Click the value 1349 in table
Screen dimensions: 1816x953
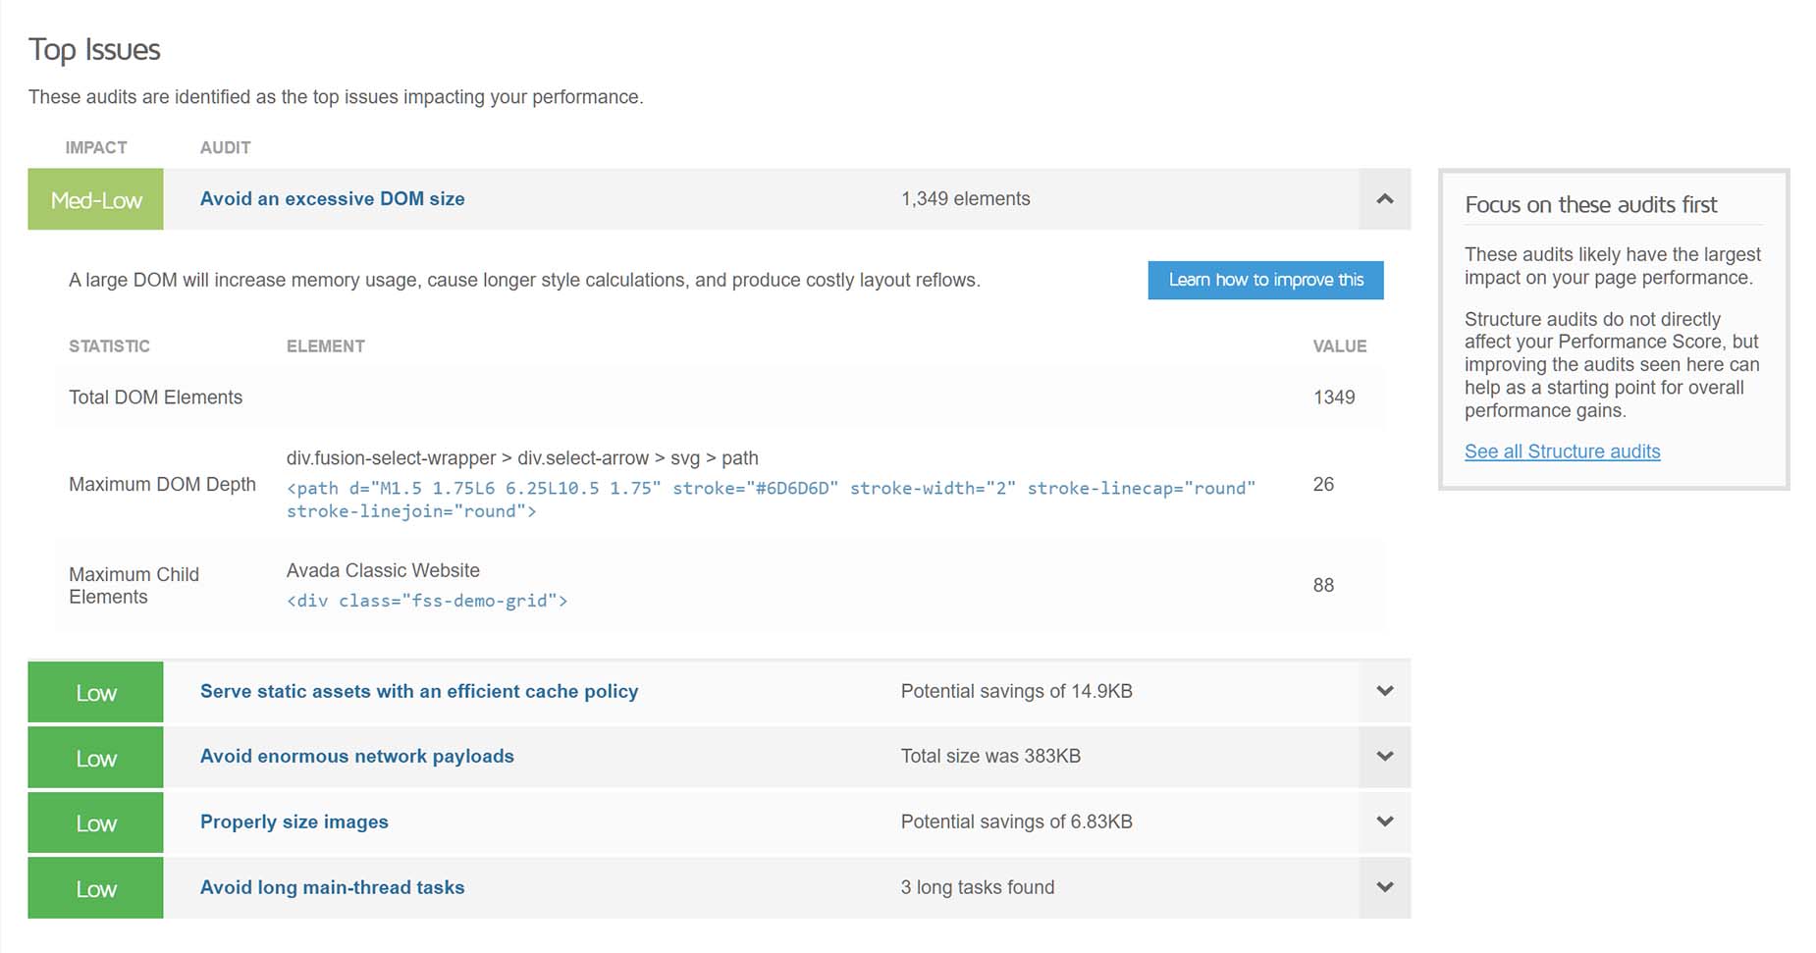point(1334,397)
